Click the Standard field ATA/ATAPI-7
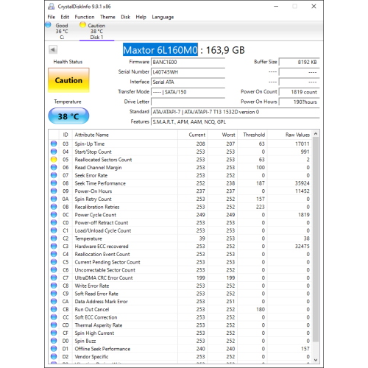The width and height of the screenshot is (368, 368). [x=236, y=112]
